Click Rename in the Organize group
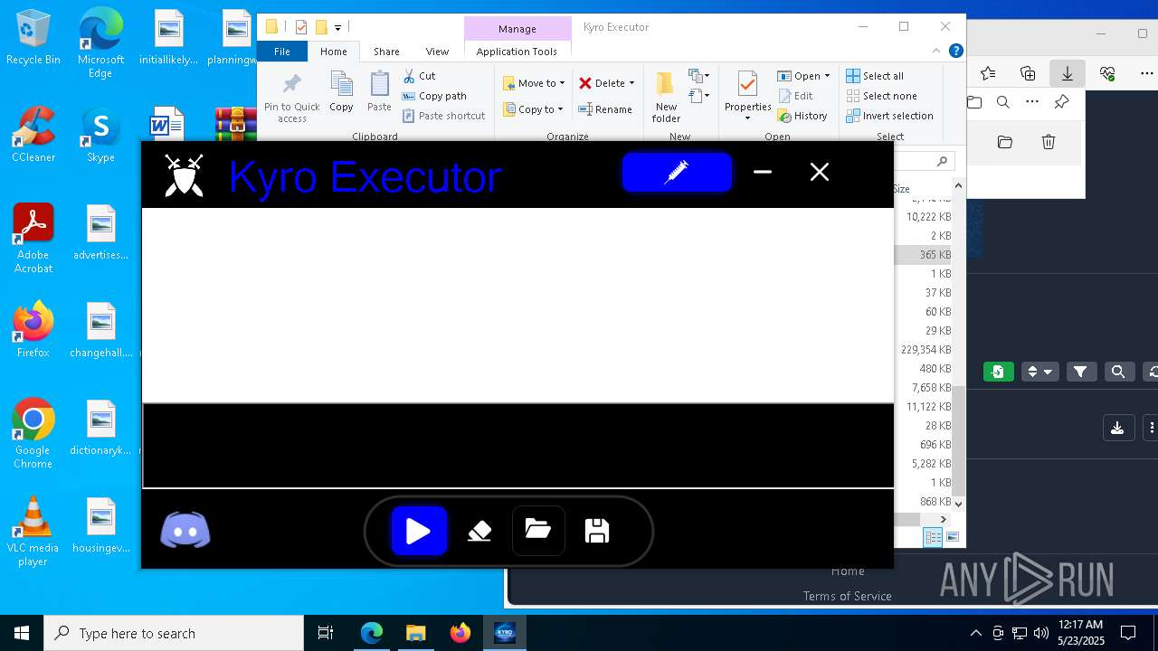1158x651 pixels. (605, 109)
